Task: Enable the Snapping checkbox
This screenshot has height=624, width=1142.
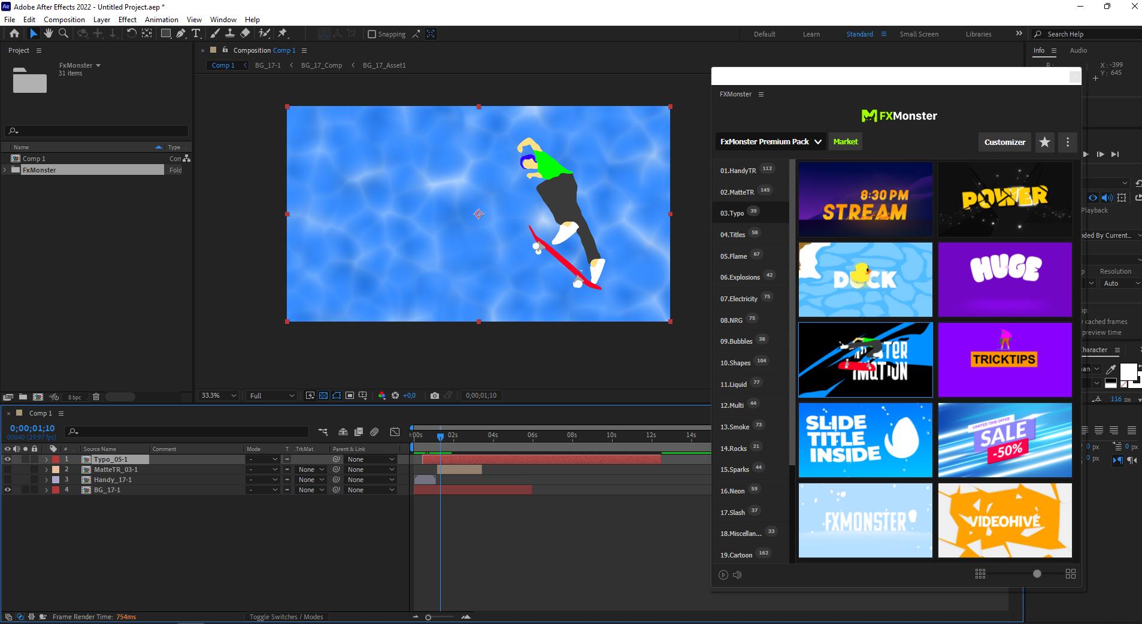Action: (x=372, y=34)
